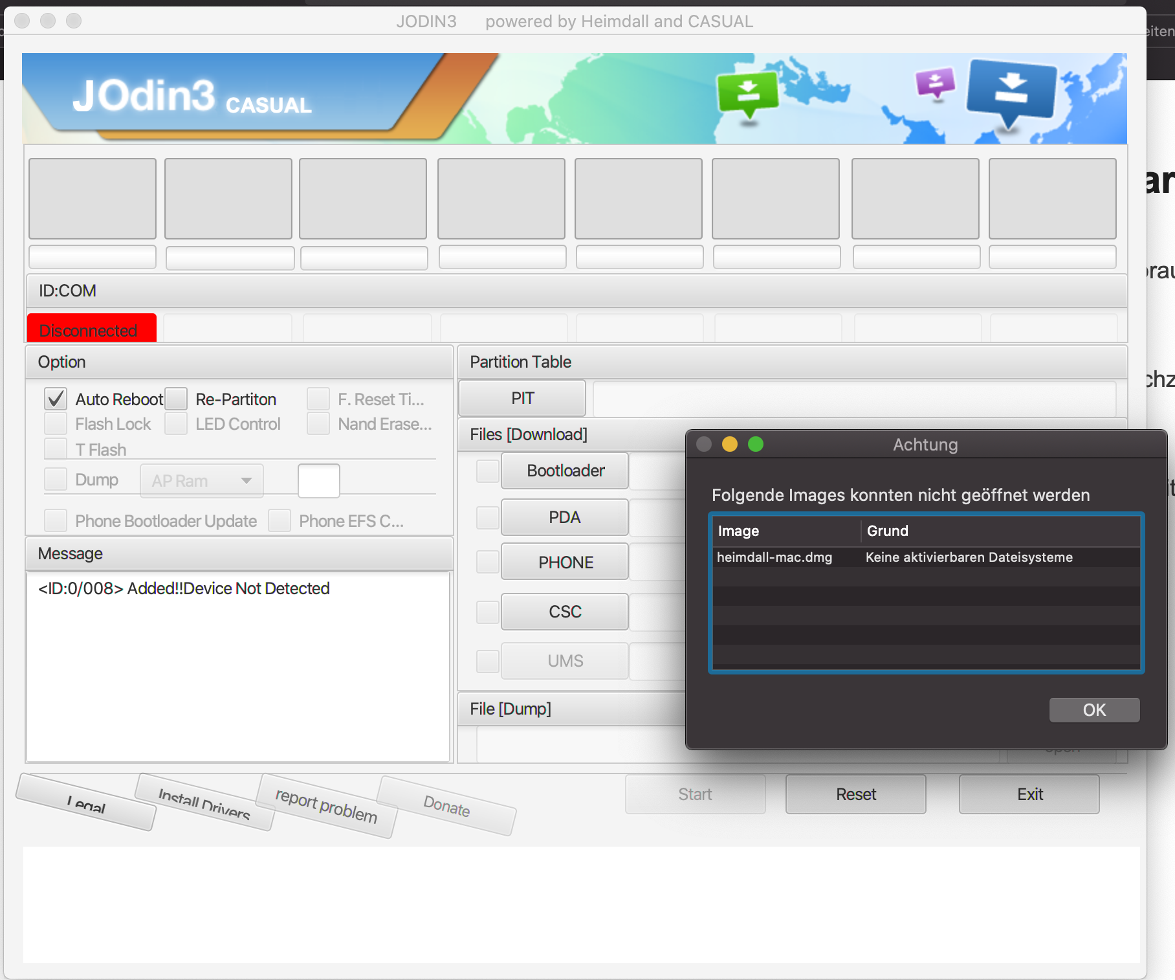This screenshot has height=980, width=1175.
Task: Tick the checkbox beside PDA button
Action: 487,517
